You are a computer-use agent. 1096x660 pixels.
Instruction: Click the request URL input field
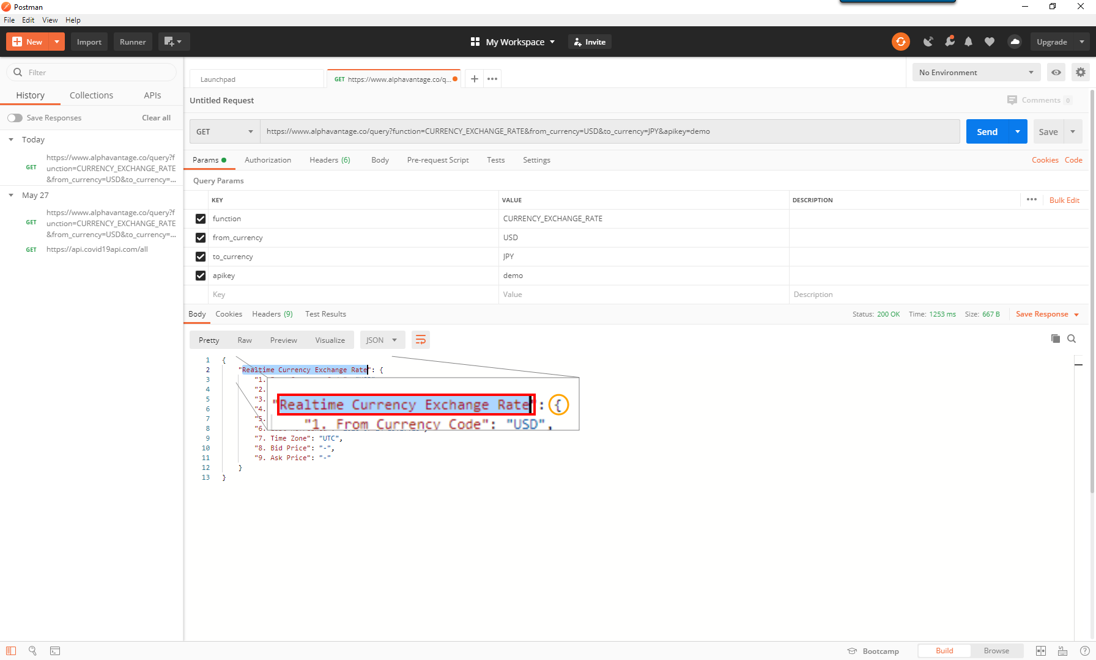point(609,131)
